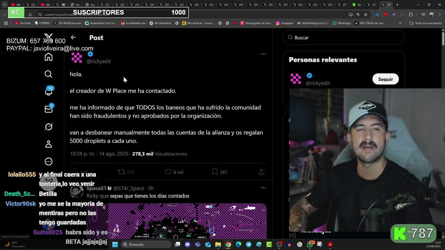The image size is (445, 250).
Task: Focus the Buscar search field
Action: pyautogui.click(x=344, y=37)
